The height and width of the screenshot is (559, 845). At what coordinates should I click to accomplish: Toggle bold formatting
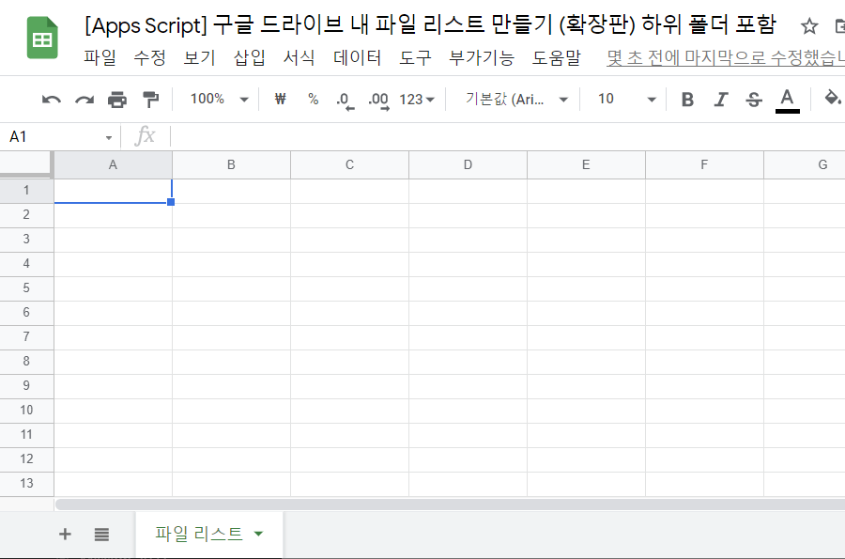[x=687, y=100]
